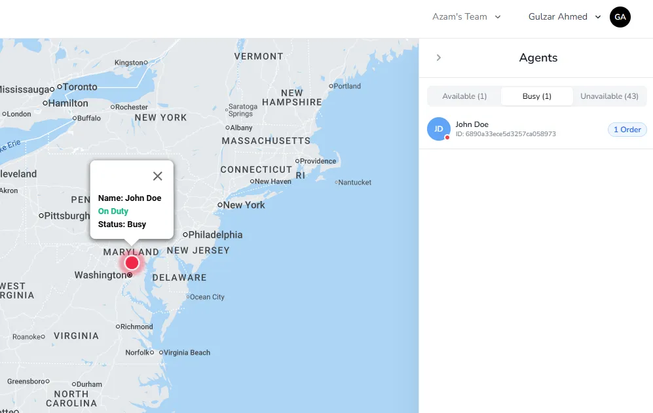Select the Busy (1) tab
Viewport: 653px width, 413px height.
(537, 96)
